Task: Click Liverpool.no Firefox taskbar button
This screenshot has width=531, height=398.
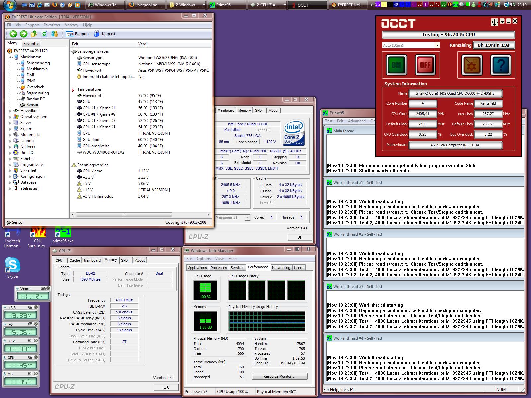Action: 146,5
